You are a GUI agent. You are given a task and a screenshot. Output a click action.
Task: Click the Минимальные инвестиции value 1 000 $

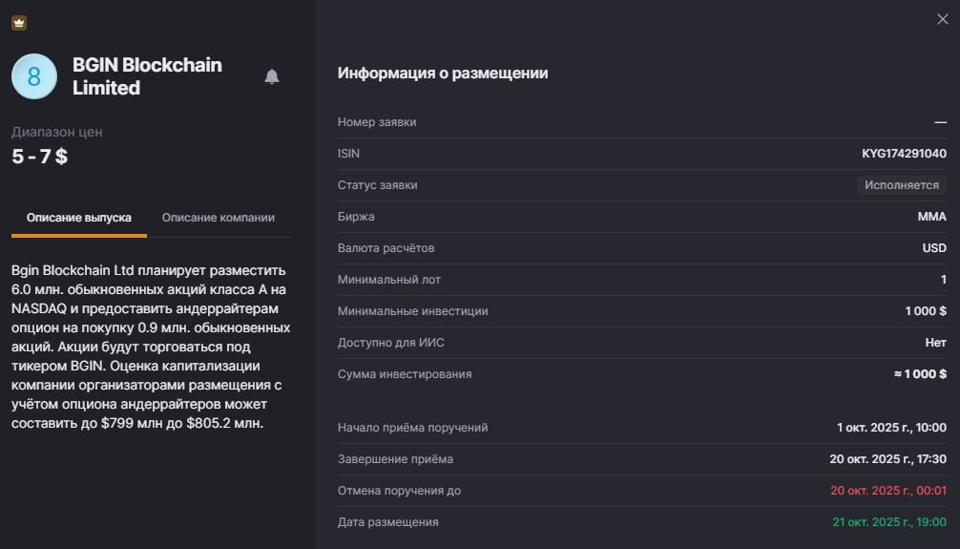click(x=926, y=311)
